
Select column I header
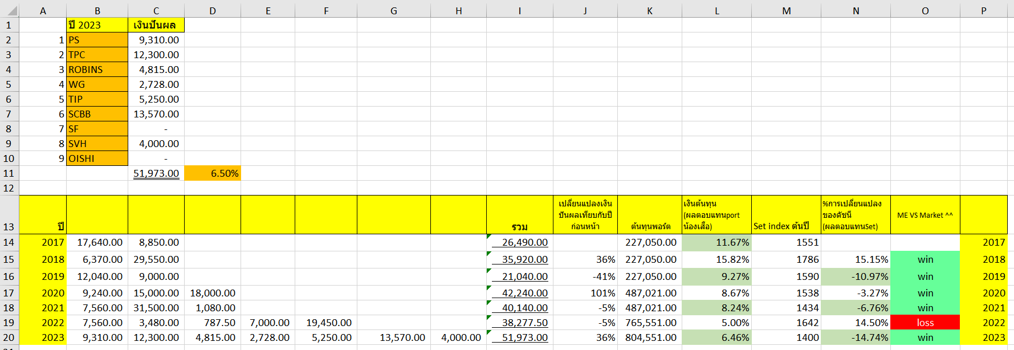click(x=520, y=10)
